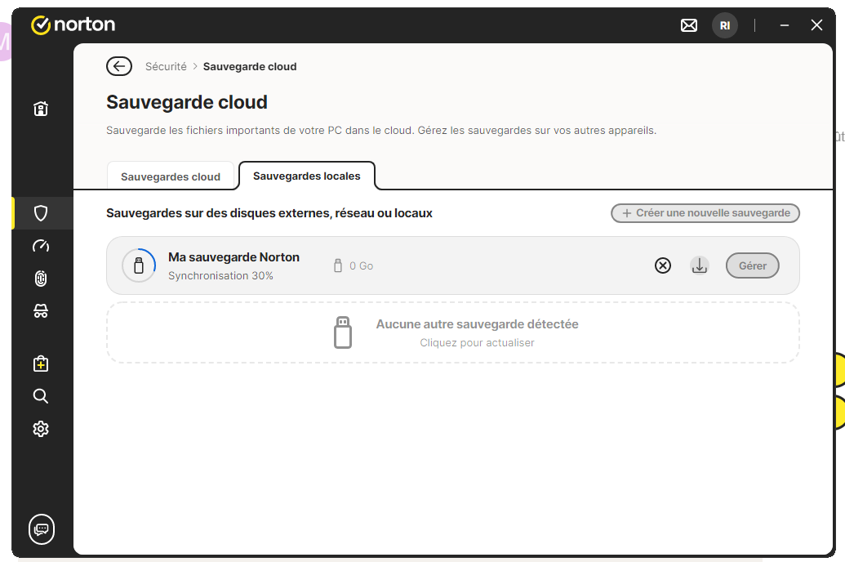Screen dimensions: 845x562
Task: Go back using the arrow button
Action: (x=119, y=66)
